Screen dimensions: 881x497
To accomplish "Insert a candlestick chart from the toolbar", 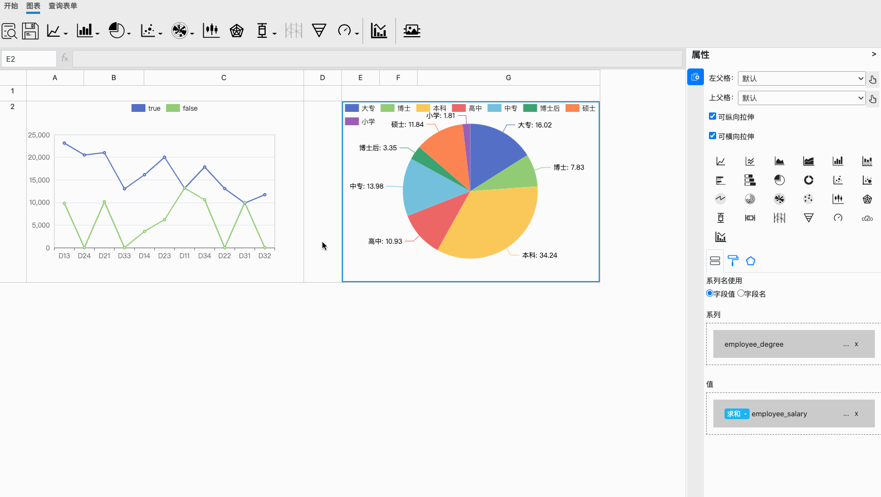I will [211, 31].
